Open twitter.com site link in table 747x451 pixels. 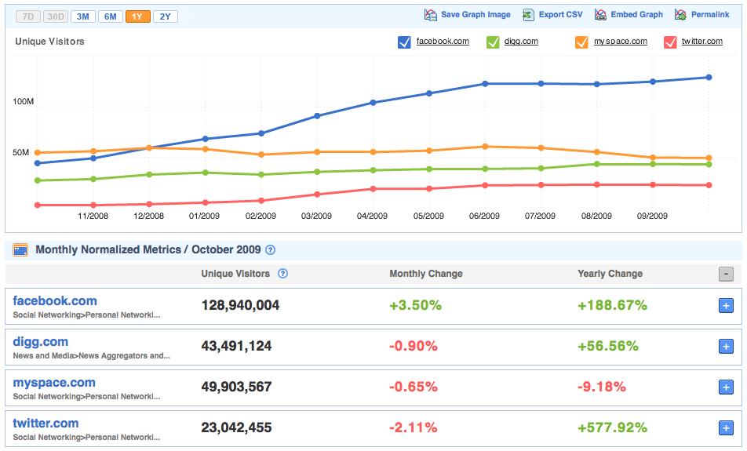tap(46, 424)
